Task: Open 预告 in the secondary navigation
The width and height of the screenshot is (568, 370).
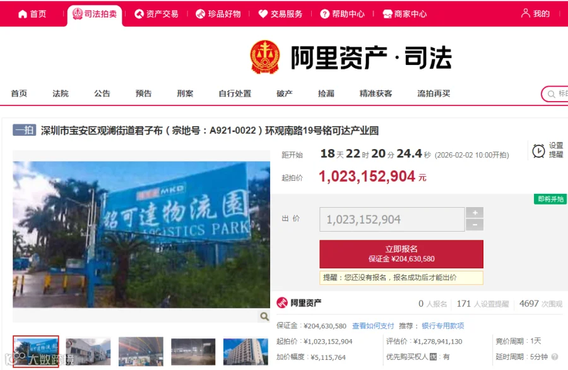Action: coord(143,93)
